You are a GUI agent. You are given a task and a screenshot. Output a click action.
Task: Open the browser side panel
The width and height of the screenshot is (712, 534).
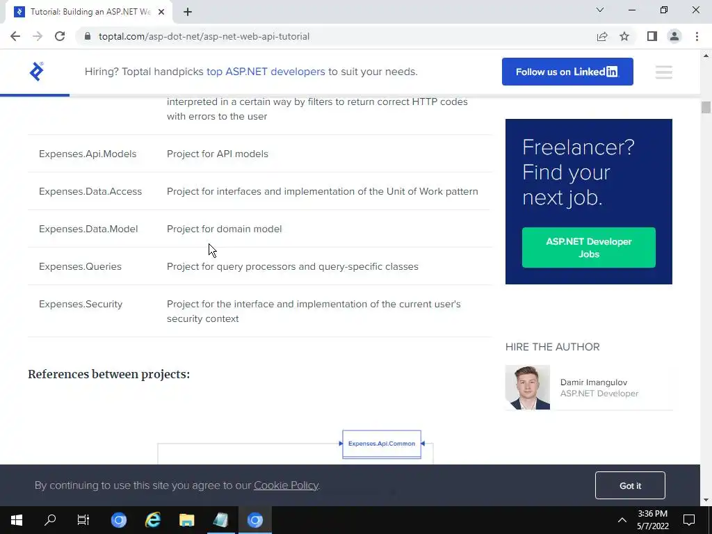(x=652, y=36)
